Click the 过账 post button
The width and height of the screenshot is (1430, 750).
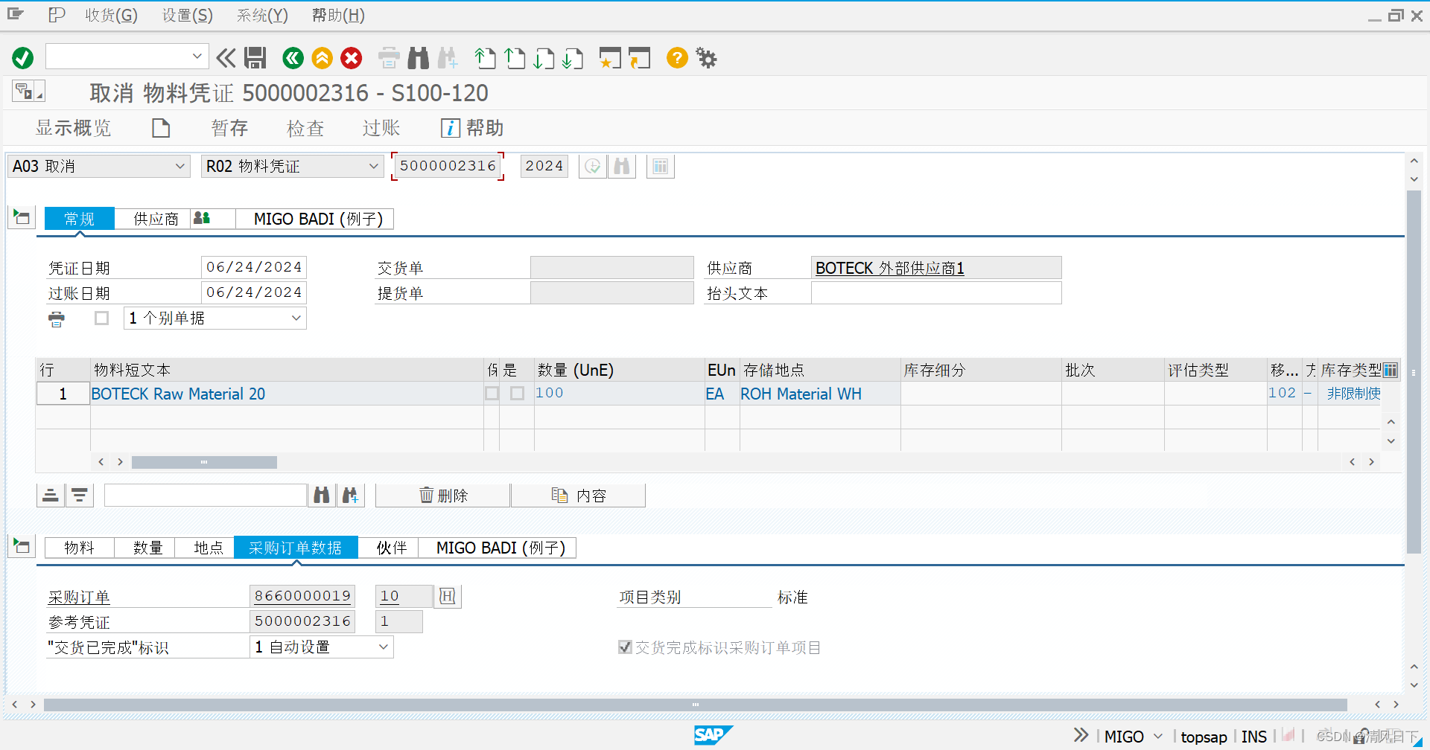coord(381,128)
